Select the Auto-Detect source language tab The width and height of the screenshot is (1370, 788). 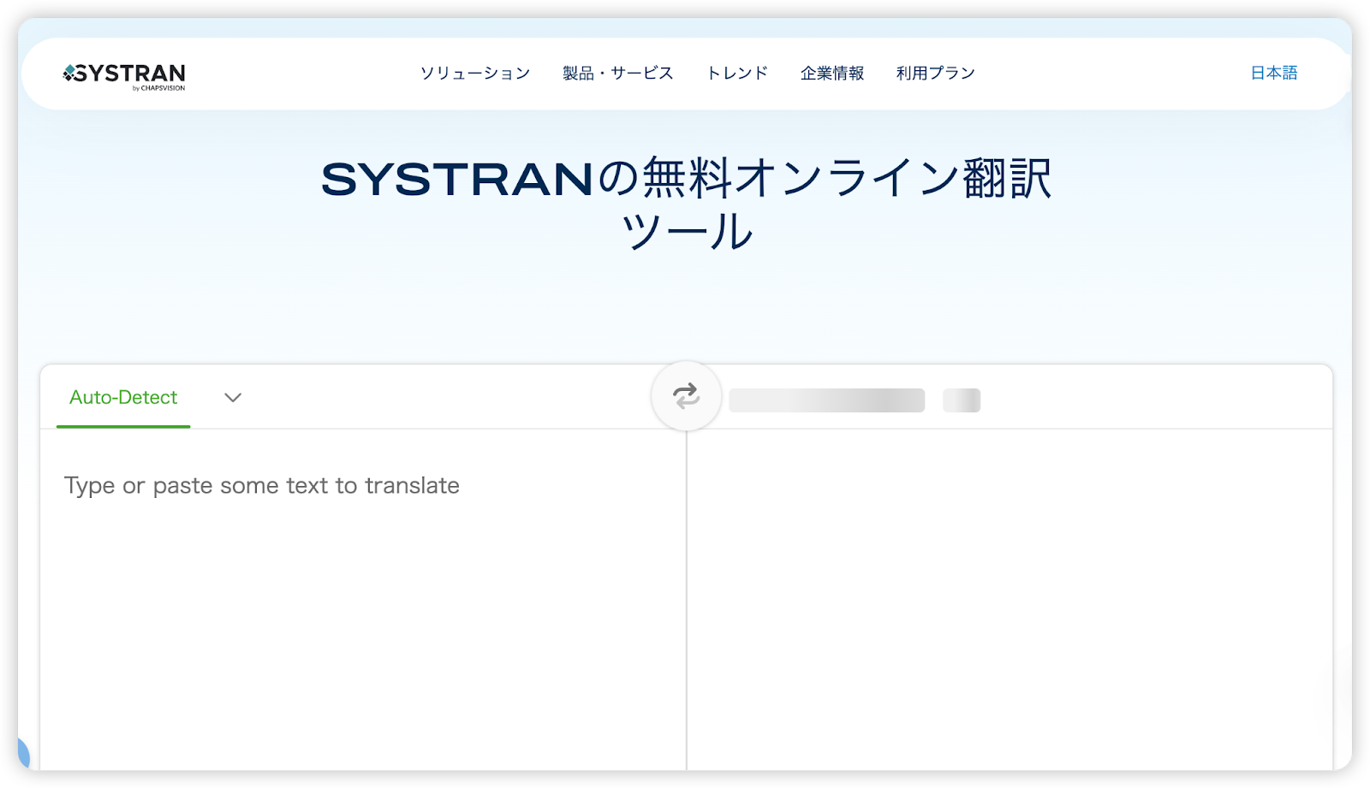(x=123, y=398)
